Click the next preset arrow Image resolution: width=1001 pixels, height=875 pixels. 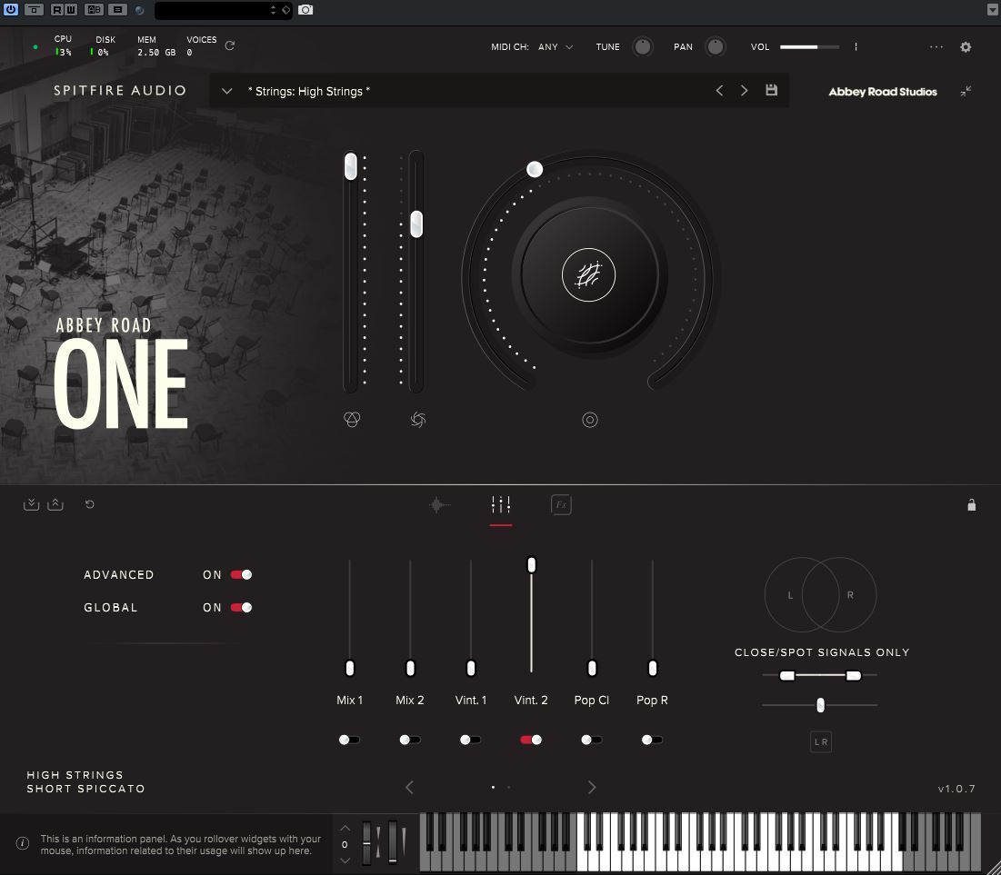pyautogui.click(x=744, y=90)
